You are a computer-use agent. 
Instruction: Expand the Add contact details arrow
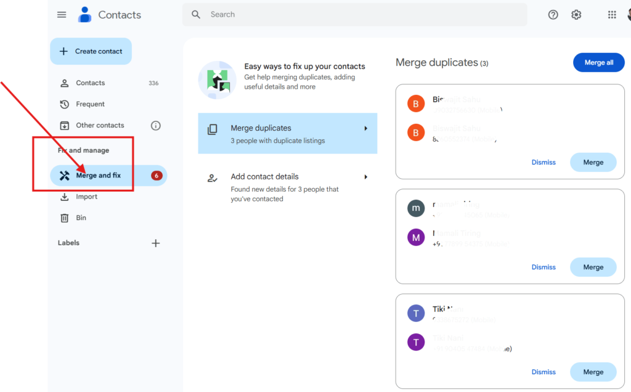(x=366, y=177)
